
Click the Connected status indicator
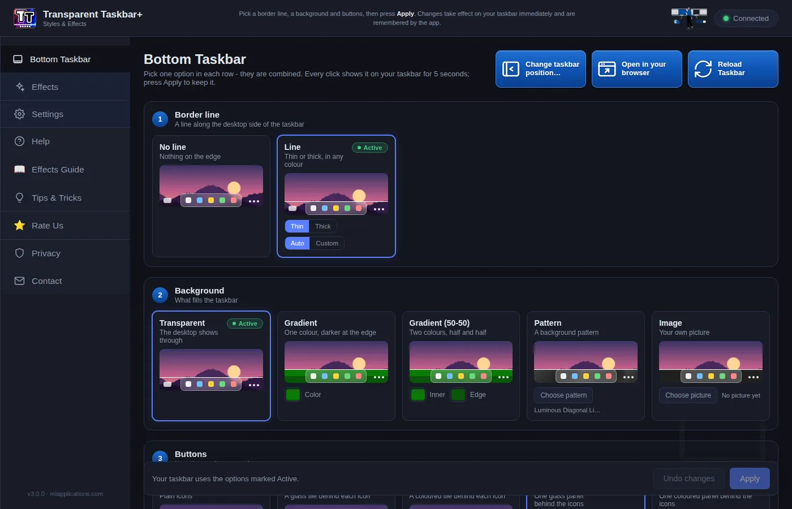click(746, 19)
